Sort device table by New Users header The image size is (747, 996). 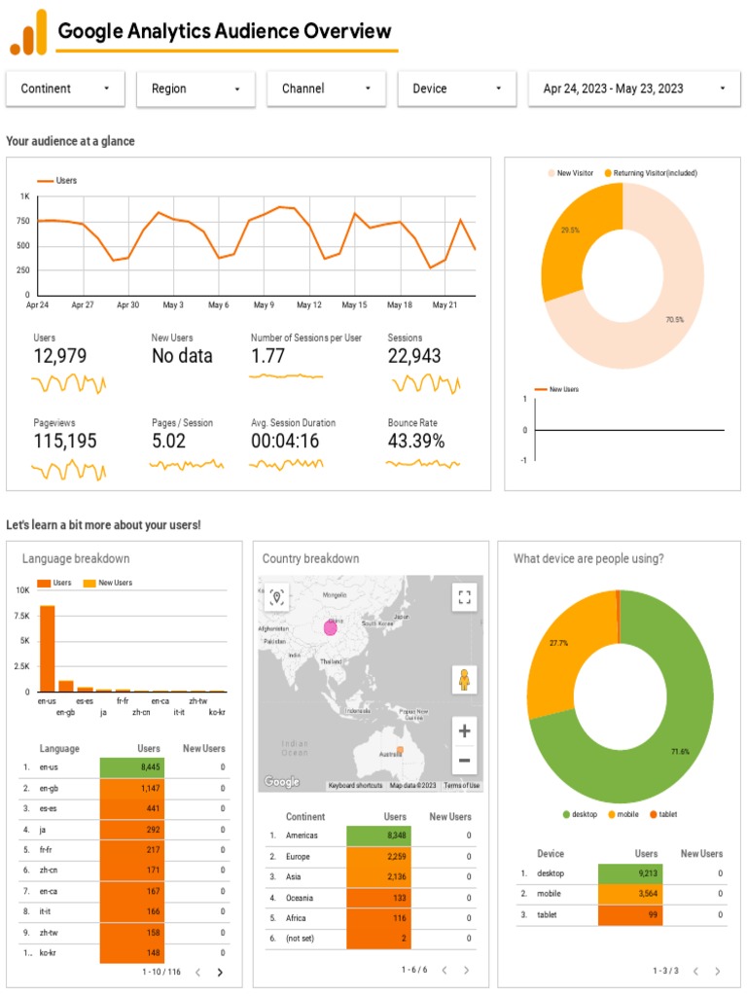tap(701, 854)
